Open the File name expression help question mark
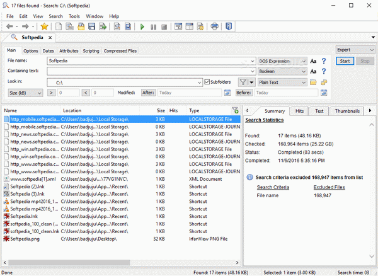Viewport: 378px width, 276px height. [324, 61]
